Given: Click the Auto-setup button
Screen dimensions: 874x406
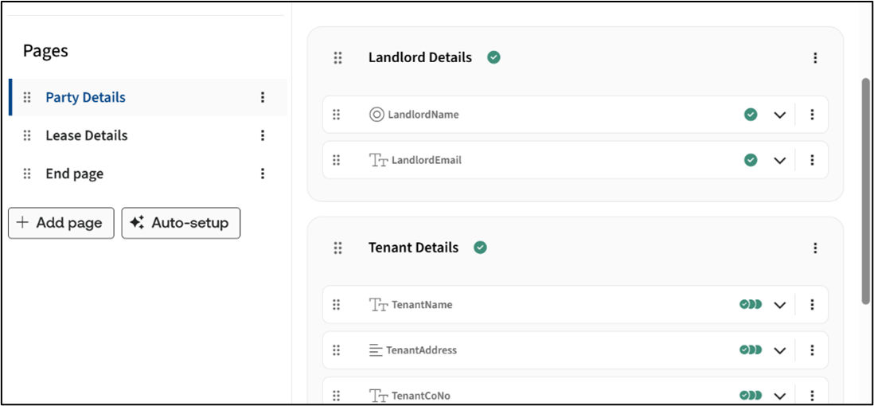Looking at the screenshot, I should 181,223.
